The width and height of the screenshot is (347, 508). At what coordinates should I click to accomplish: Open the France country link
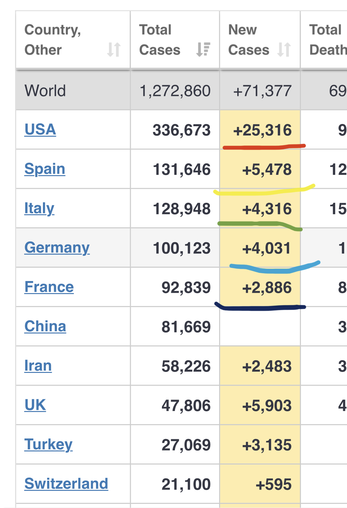[49, 287]
